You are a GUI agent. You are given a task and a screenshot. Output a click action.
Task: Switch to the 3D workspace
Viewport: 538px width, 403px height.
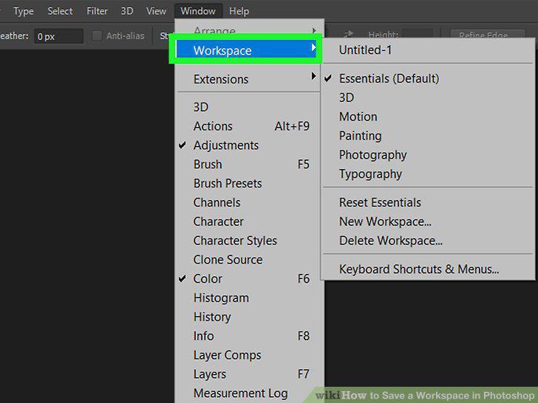(428, 97)
